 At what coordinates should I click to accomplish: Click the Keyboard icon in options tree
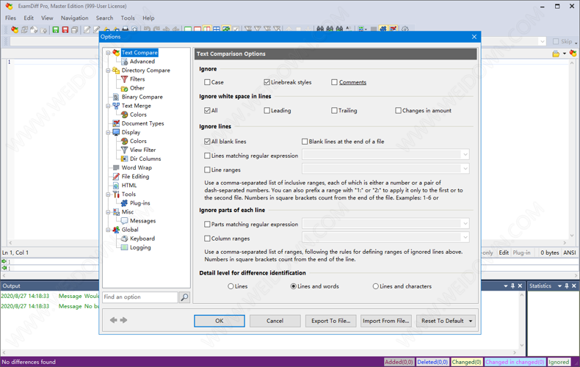(124, 239)
